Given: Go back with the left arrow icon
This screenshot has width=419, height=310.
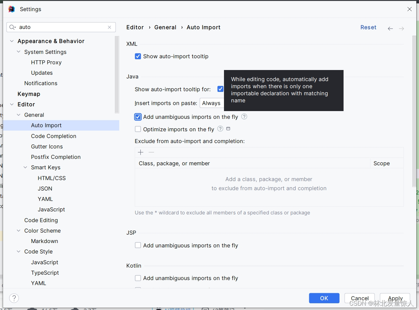Looking at the screenshot, I should [390, 29].
